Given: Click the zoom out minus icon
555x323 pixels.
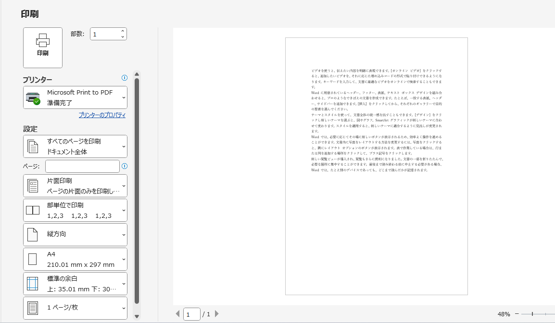Looking at the screenshot, I should 517,314.
